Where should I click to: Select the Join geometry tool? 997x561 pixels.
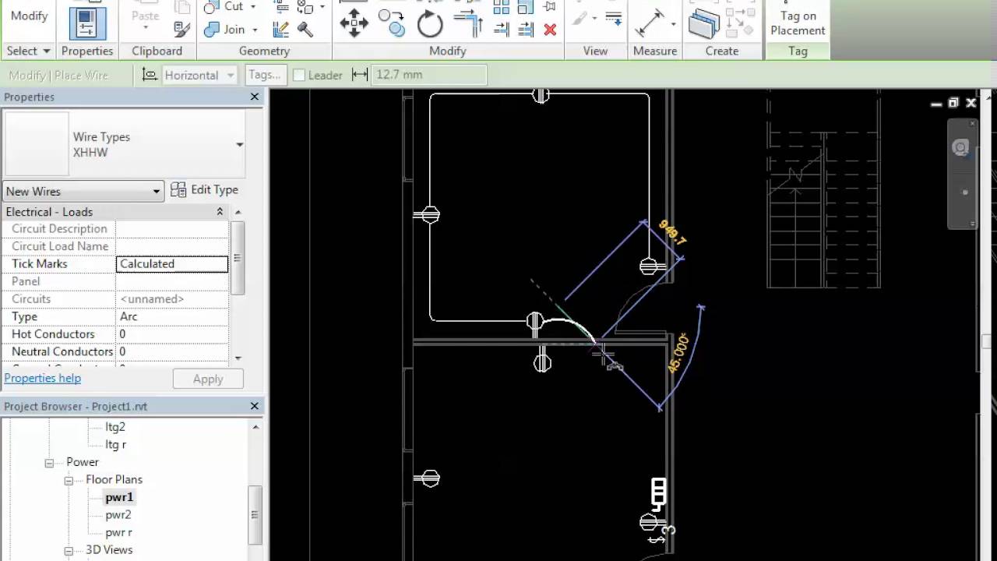224,30
